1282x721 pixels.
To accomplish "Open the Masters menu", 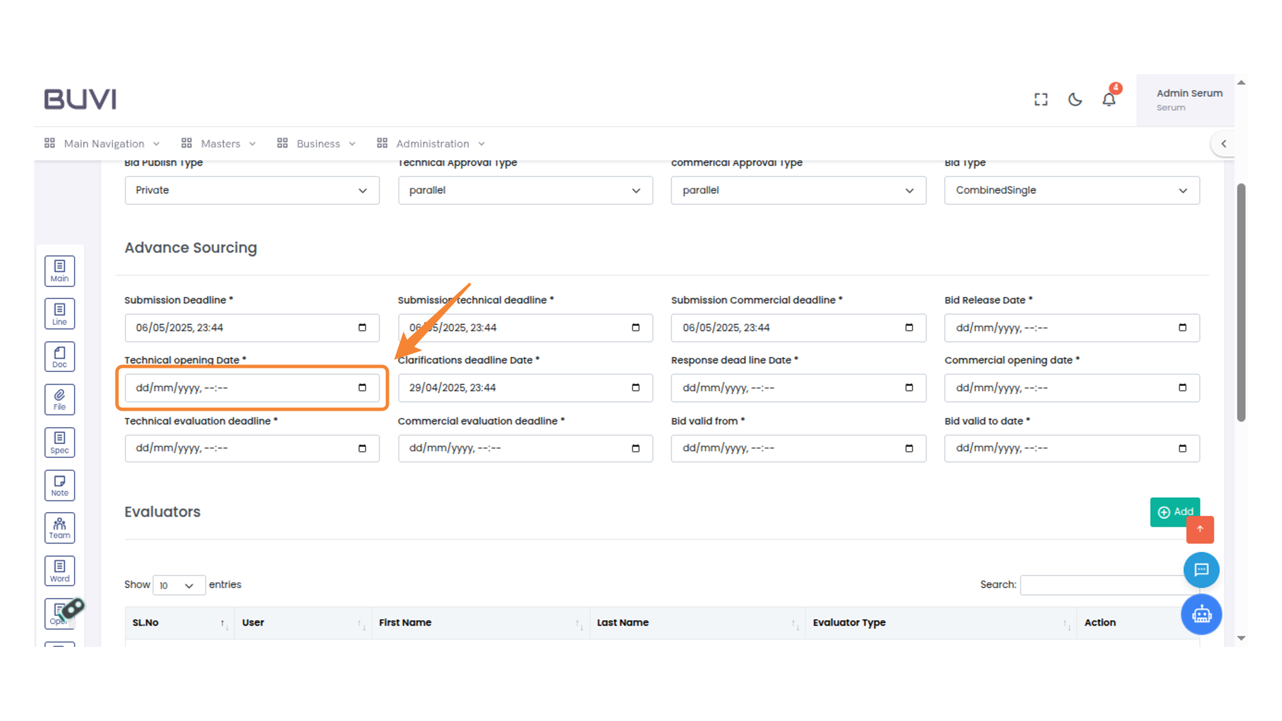I will (219, 144).
